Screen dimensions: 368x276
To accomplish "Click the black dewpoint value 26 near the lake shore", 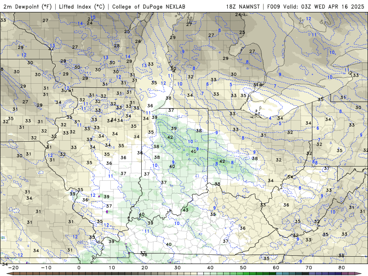I will (x=138, y=41).
